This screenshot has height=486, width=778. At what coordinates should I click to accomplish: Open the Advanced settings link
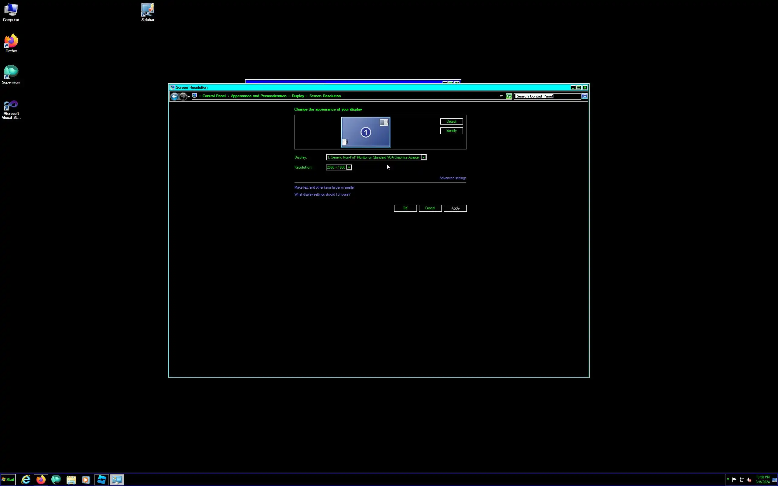[453, 178]
